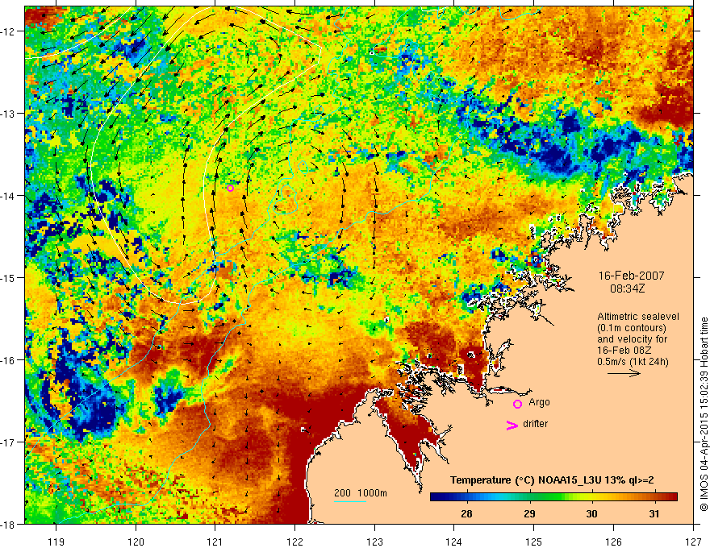
Task: Click the longitude axis label '119'
Action: [56, 542]
